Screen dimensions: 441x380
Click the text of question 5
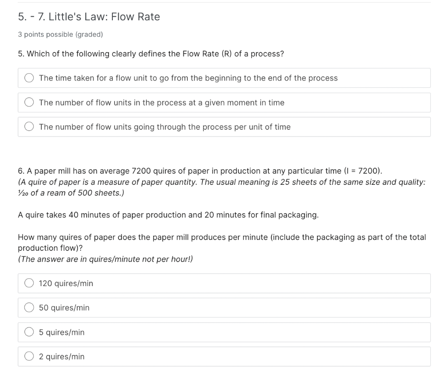[150, 53]
